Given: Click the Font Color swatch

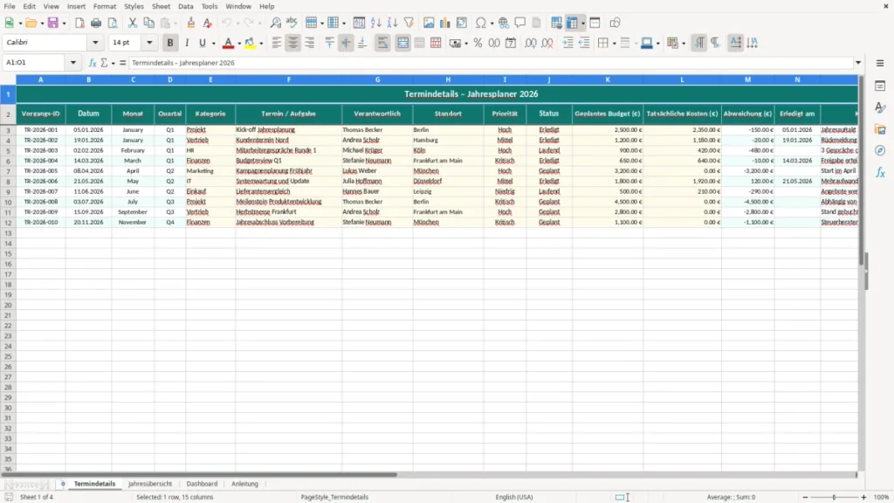Looking at the screenshot, I should coord(228,43).
